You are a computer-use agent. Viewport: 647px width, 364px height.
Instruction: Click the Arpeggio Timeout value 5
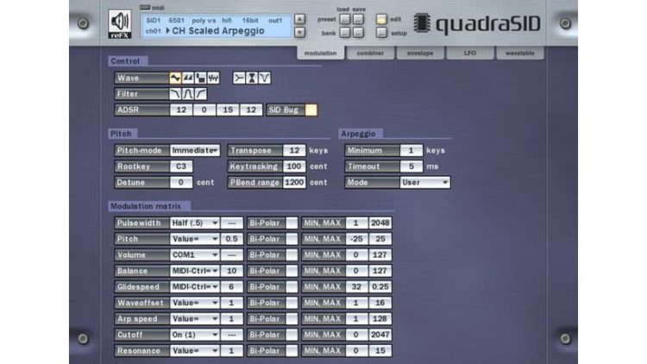coord(411,166)
